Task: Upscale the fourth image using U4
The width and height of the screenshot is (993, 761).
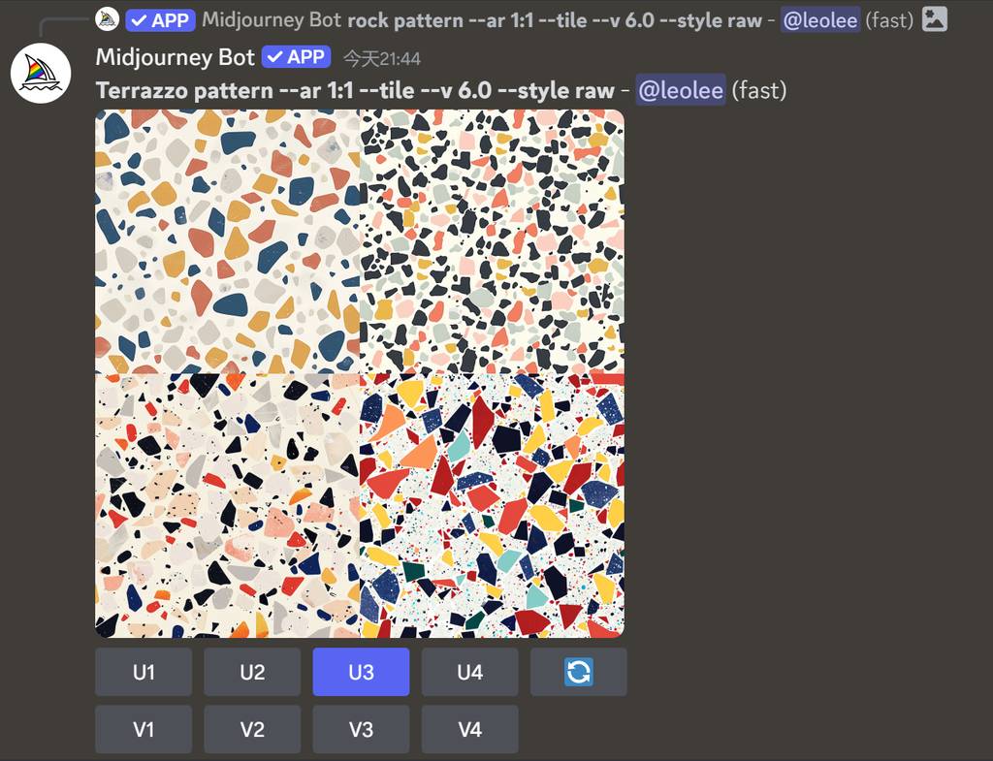Action: pyautogui.click(x=469, y=672)
